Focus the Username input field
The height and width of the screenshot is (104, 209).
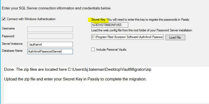click(x=50, y=29)
